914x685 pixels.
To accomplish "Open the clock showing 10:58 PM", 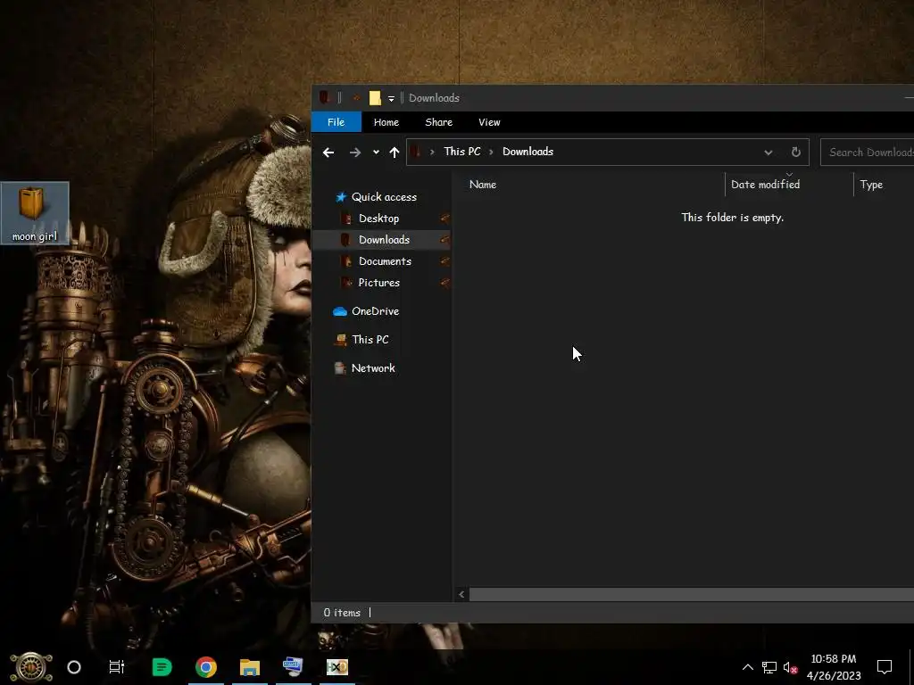I will (x=834, y=659).
